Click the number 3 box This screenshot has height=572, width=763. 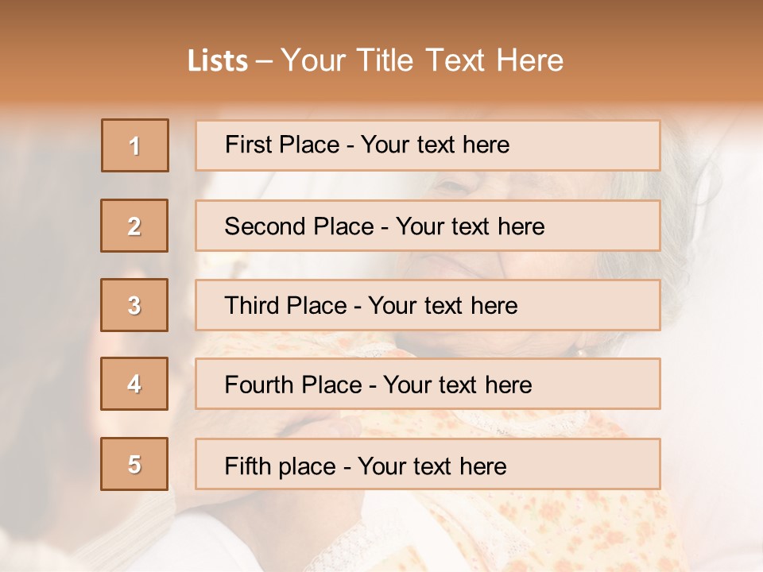point(134,305)
